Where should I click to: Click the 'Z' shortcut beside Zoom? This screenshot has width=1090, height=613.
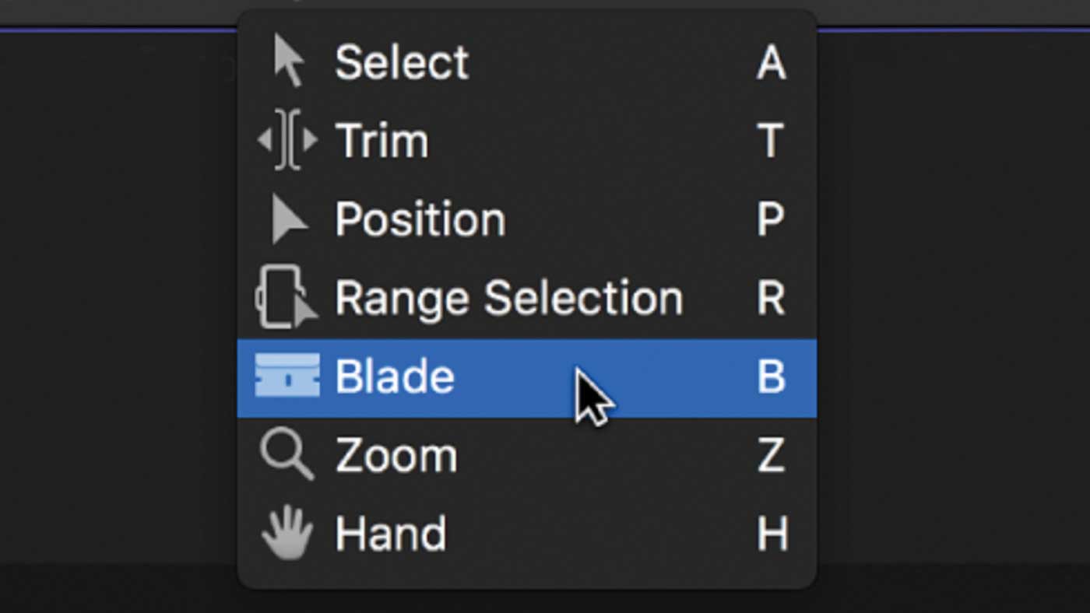(771, 456)
